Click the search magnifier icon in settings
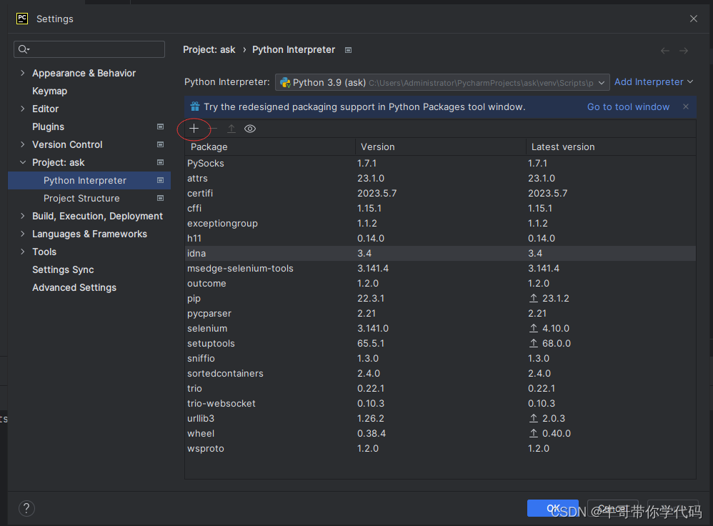713x526 pixels. coord(24,49)
